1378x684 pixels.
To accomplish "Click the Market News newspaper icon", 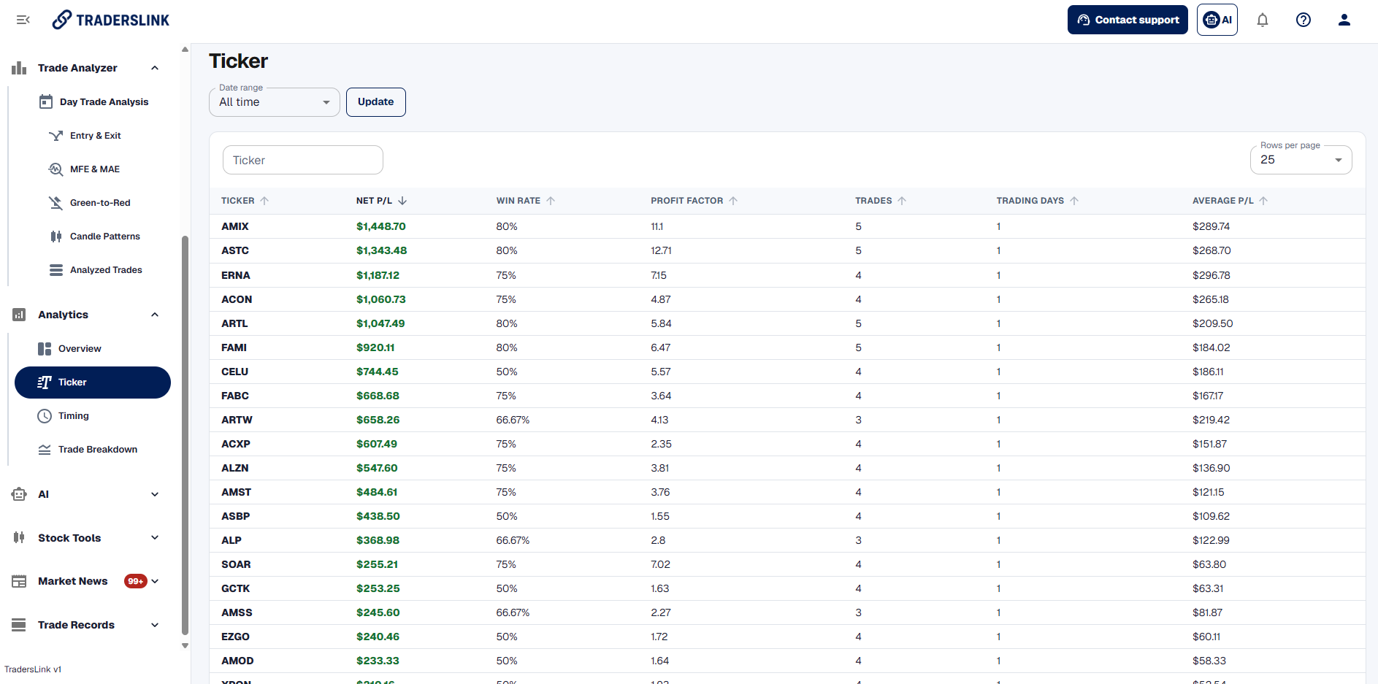I will tap(19, 582).
